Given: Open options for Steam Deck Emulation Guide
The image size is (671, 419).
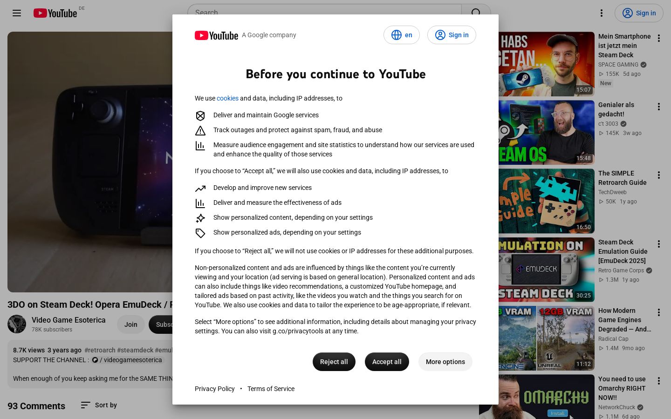Looking at the screenshot, I should [x=659, y=244].
